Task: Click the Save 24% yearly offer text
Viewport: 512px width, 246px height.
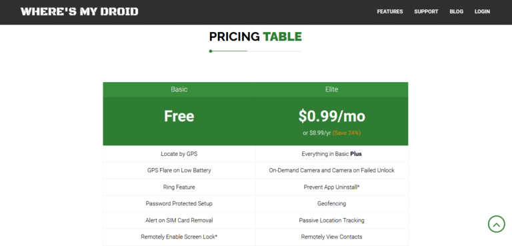Action: tap(347, 133)
